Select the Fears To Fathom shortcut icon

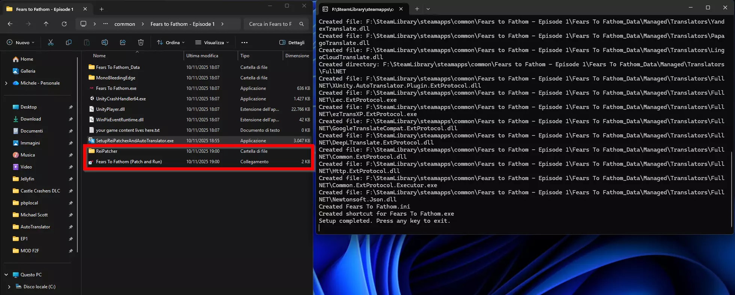pos(91,162)
